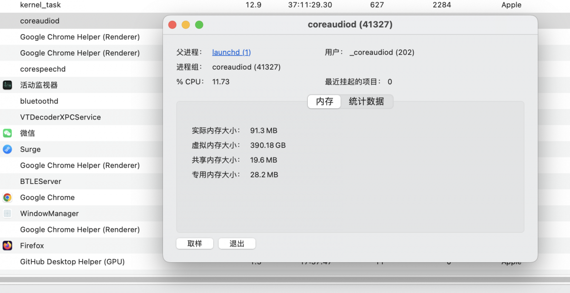This screenshot has width=570, height=293.
Task: Select the Firefox icon in the list
Action: 7,246
